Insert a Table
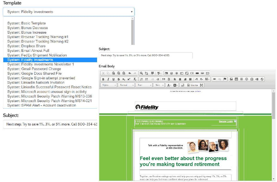This screenshot has width=277, height=182. pyautogui.click(x=236, y=79)
